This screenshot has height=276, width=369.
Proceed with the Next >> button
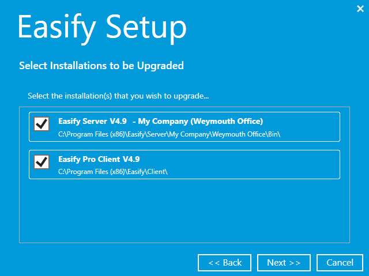[x=284, y=263]
